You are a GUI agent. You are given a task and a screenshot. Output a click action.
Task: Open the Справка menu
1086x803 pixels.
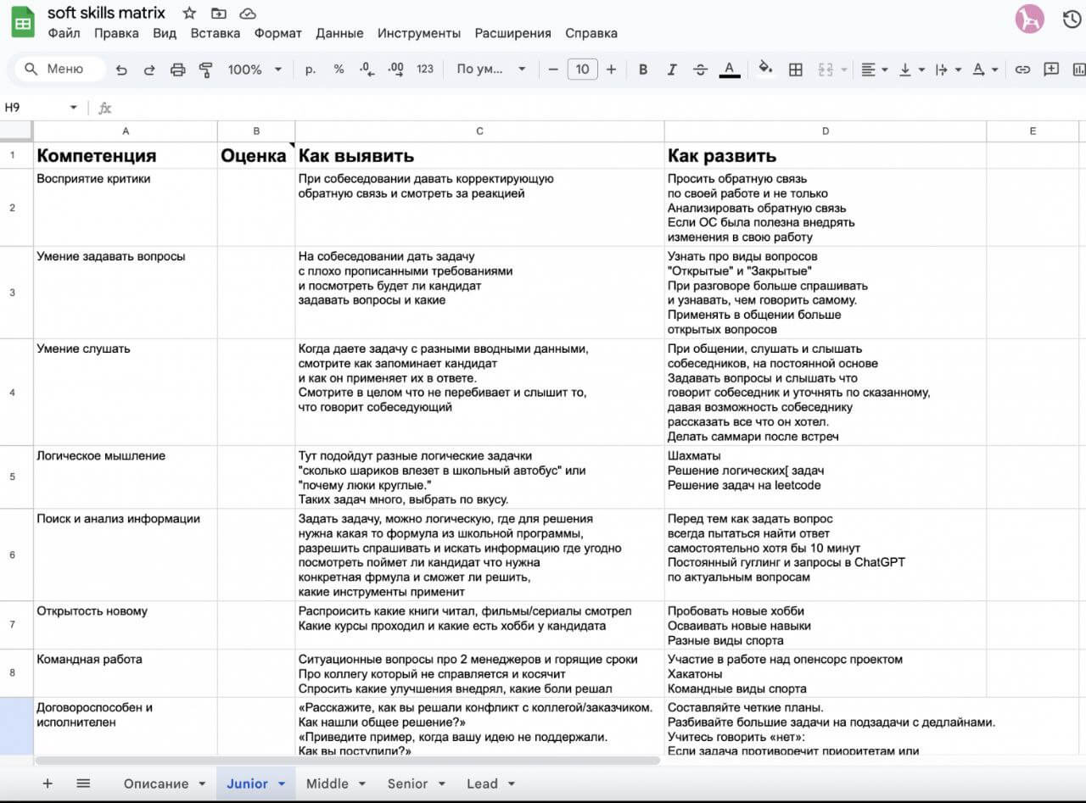(591, 33)
